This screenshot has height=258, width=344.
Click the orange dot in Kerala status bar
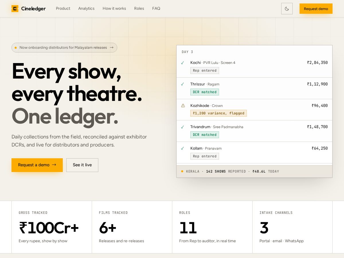[182, 171]
